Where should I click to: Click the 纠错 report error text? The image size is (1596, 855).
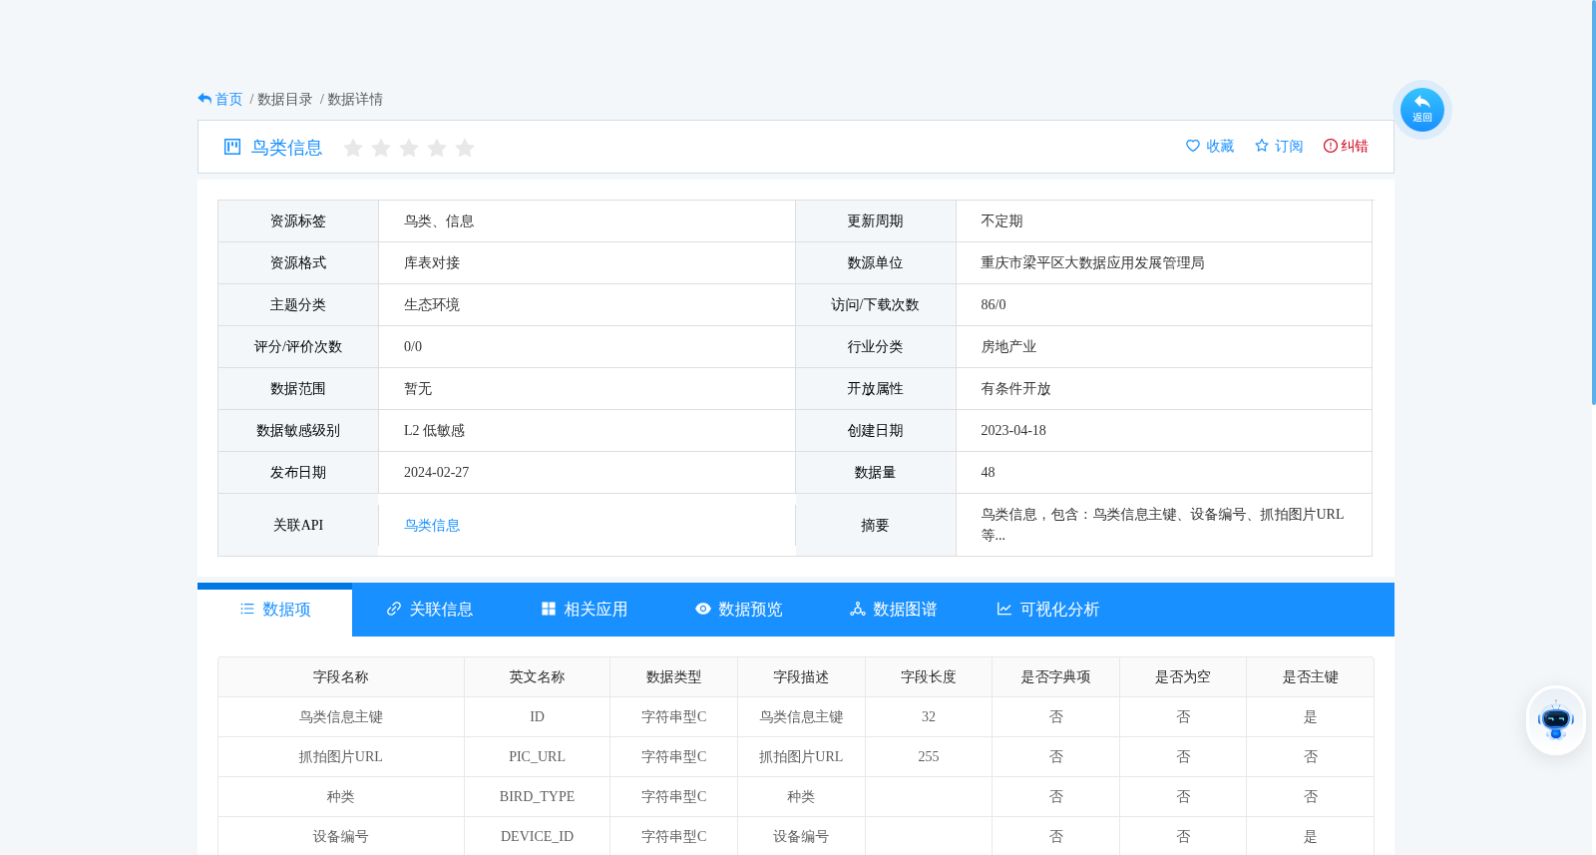pos(1355,146)
